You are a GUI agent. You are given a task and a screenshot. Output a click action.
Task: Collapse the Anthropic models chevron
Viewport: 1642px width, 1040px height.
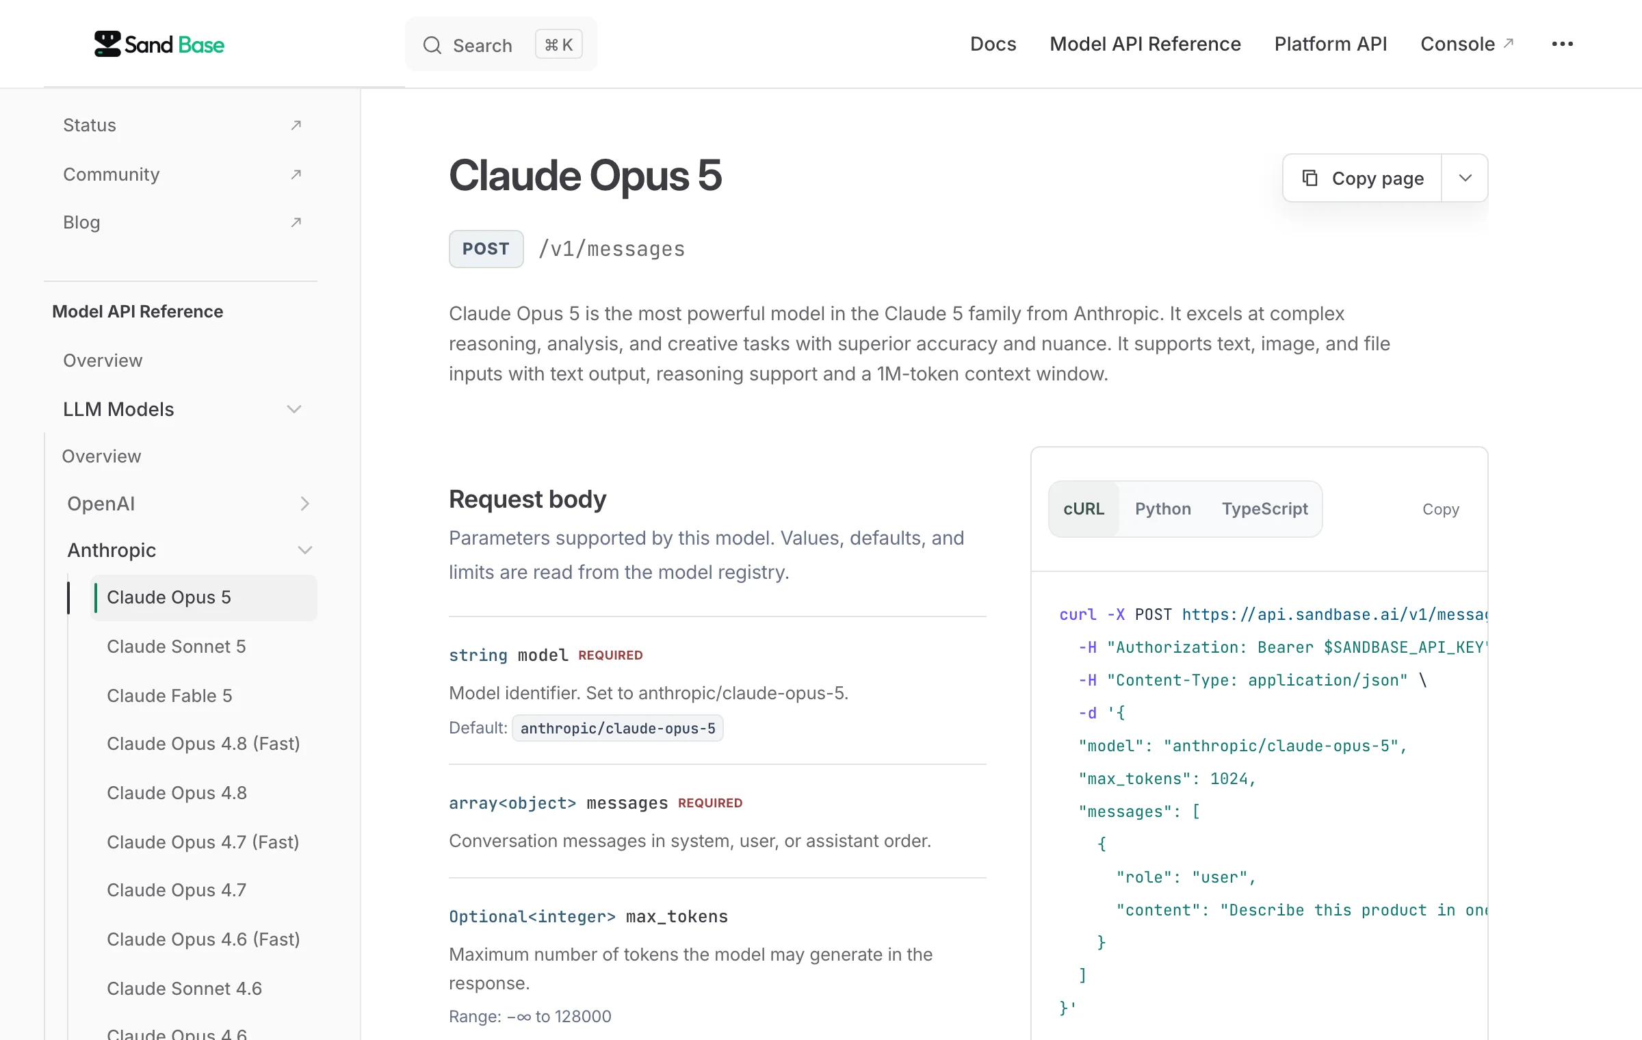click(305, 550)
